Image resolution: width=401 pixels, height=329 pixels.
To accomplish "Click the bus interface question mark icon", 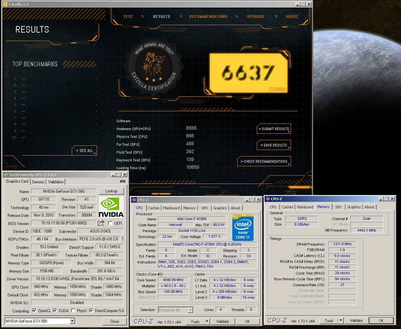I will (x=122, y=239).
